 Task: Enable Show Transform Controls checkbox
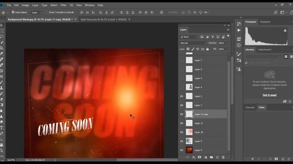tap(47, 12)
